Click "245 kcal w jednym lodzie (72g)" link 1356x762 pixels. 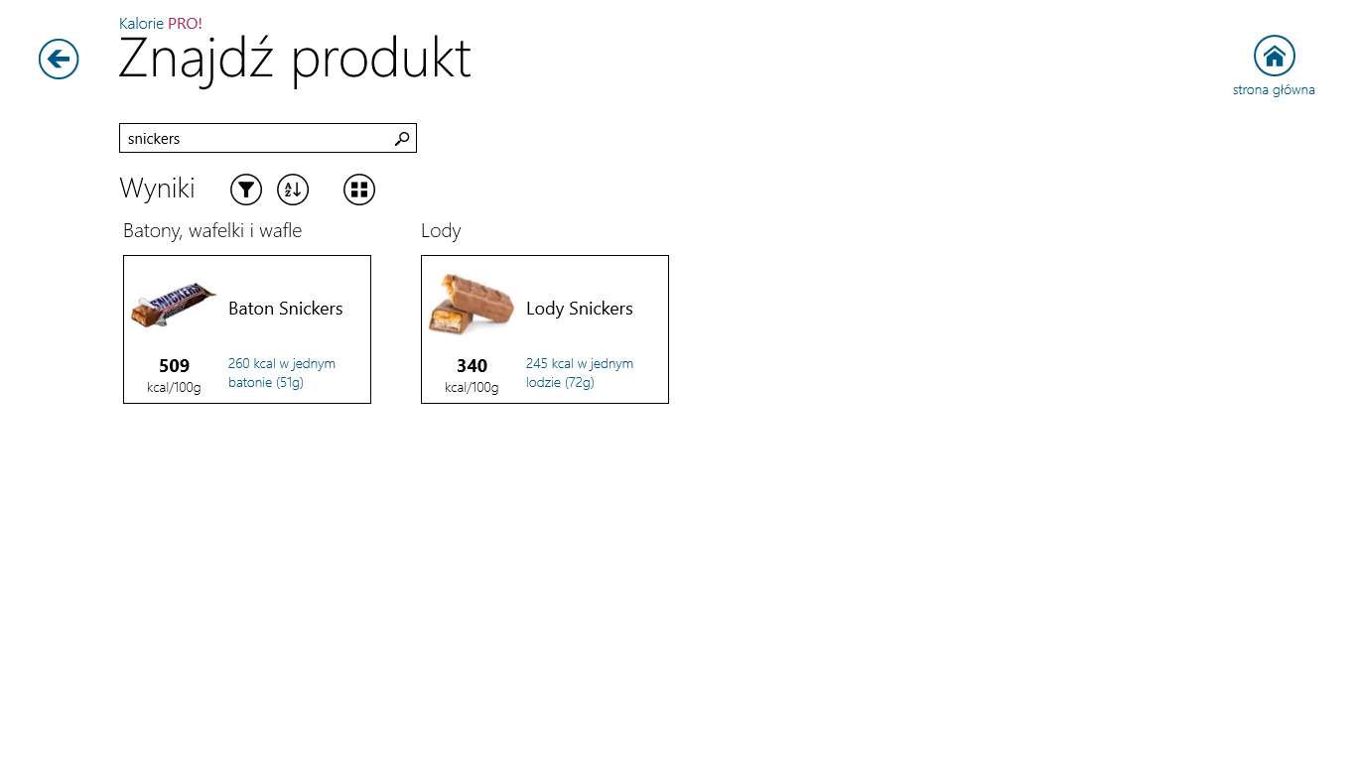point(579,373)
